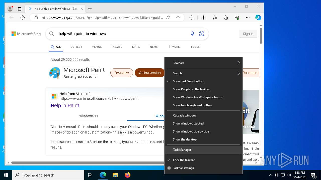
Task: Open Task View on the taskbar
Action: point(90,175)
